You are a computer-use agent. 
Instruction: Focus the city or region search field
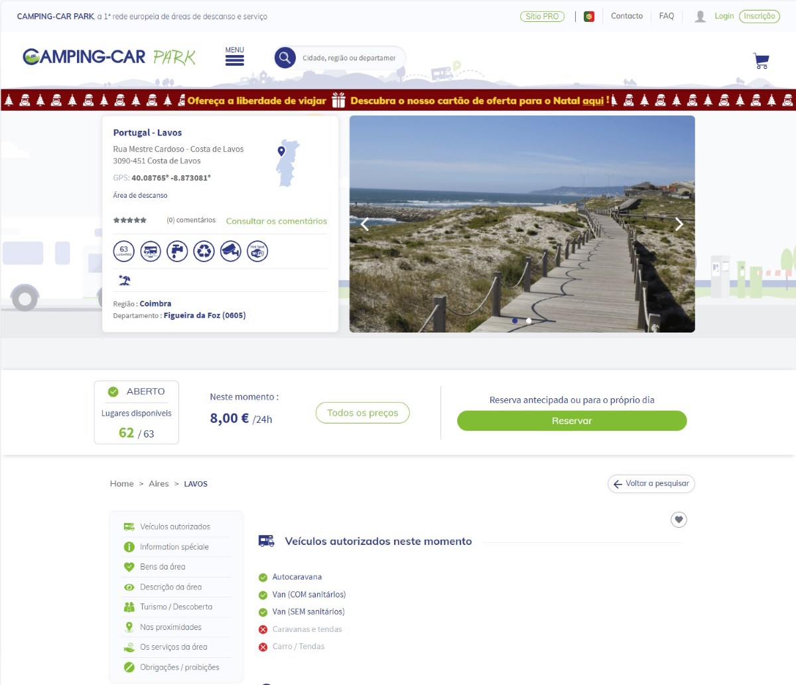tap(349, 58)
